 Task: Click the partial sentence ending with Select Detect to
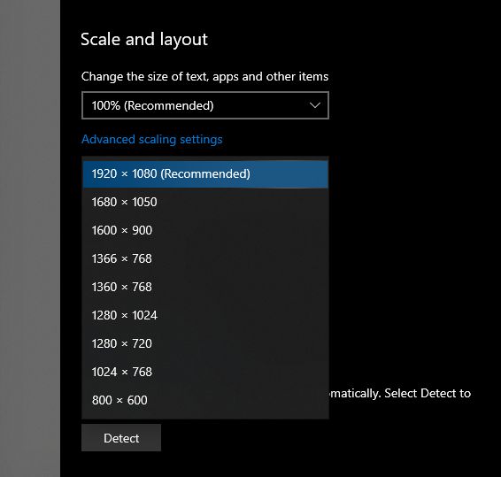(400, 393)
